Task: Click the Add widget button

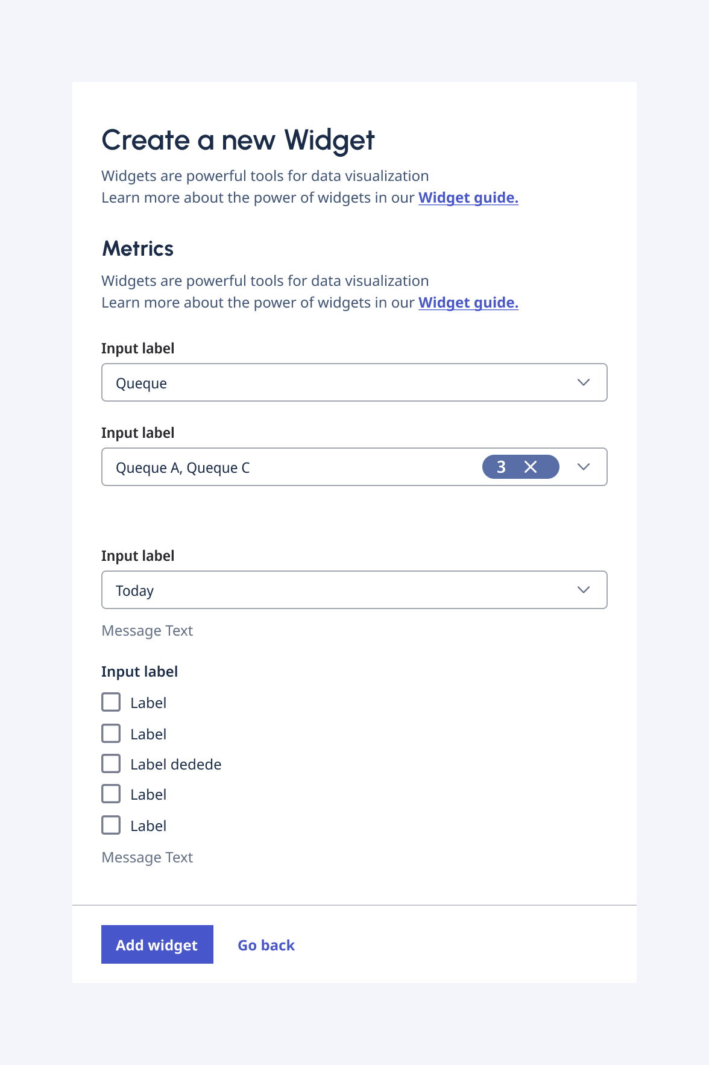Action: point(157,944)
